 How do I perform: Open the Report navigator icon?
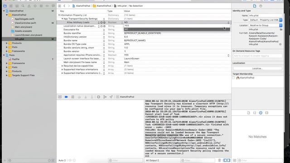pyautogui.click(x=53, y=6)
